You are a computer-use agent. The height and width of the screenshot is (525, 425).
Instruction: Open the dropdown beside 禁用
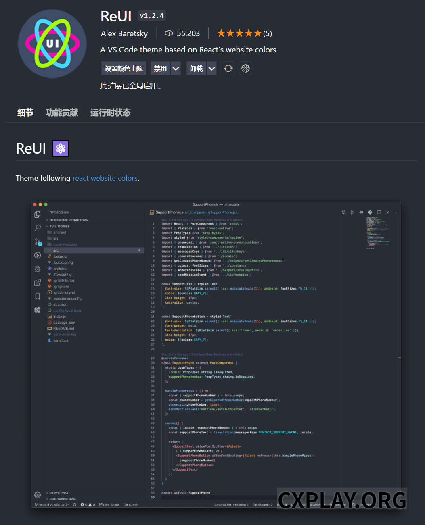(x=176, y=69)
